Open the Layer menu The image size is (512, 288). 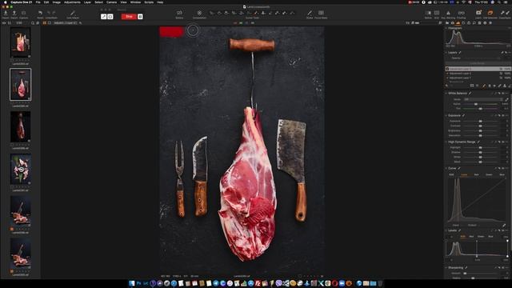pyautogui.click(x=87, y=2)
